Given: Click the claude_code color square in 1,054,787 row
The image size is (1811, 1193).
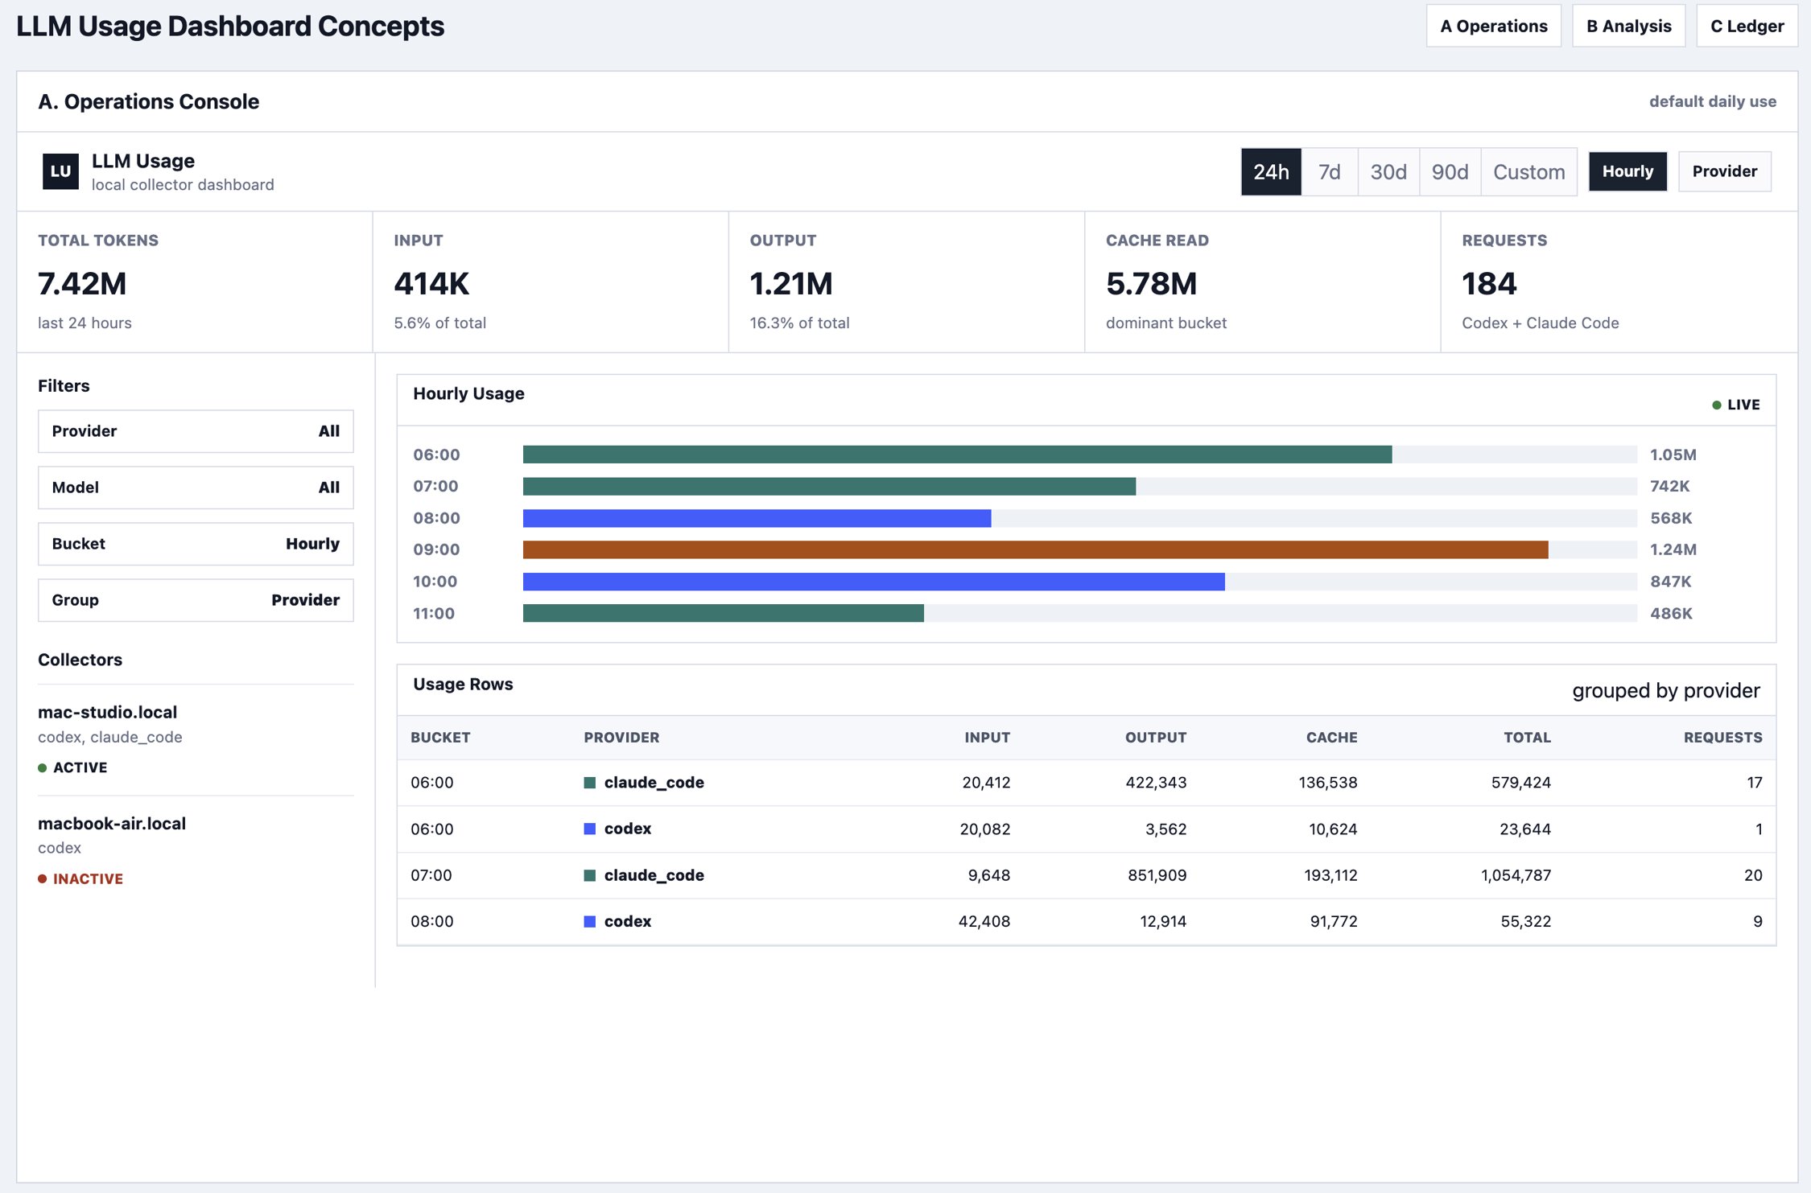Looking at the screenshot, I should pyautogui.click(x=589, y=875).
